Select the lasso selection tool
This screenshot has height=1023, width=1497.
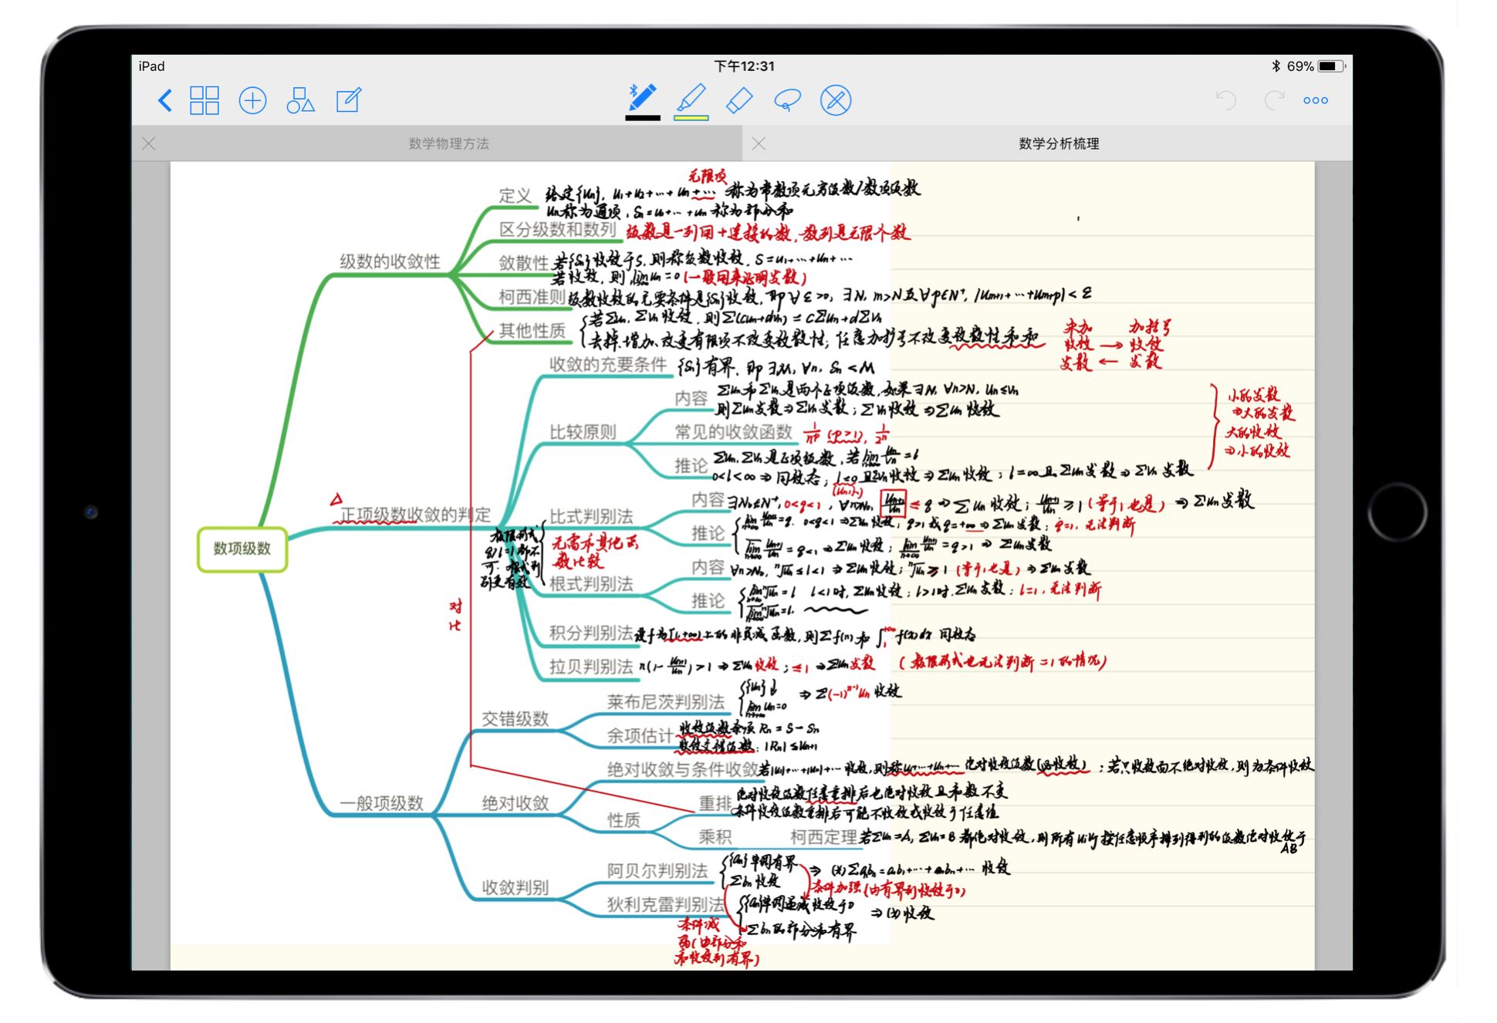(787, 100)
